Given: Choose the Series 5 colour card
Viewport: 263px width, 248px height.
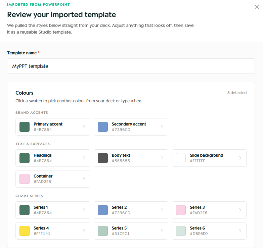Looking at the screenshot, I should pyautogui.click(x=131, y=231).
